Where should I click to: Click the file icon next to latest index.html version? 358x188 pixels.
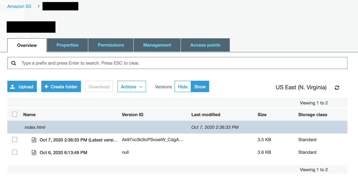(34, 140)
